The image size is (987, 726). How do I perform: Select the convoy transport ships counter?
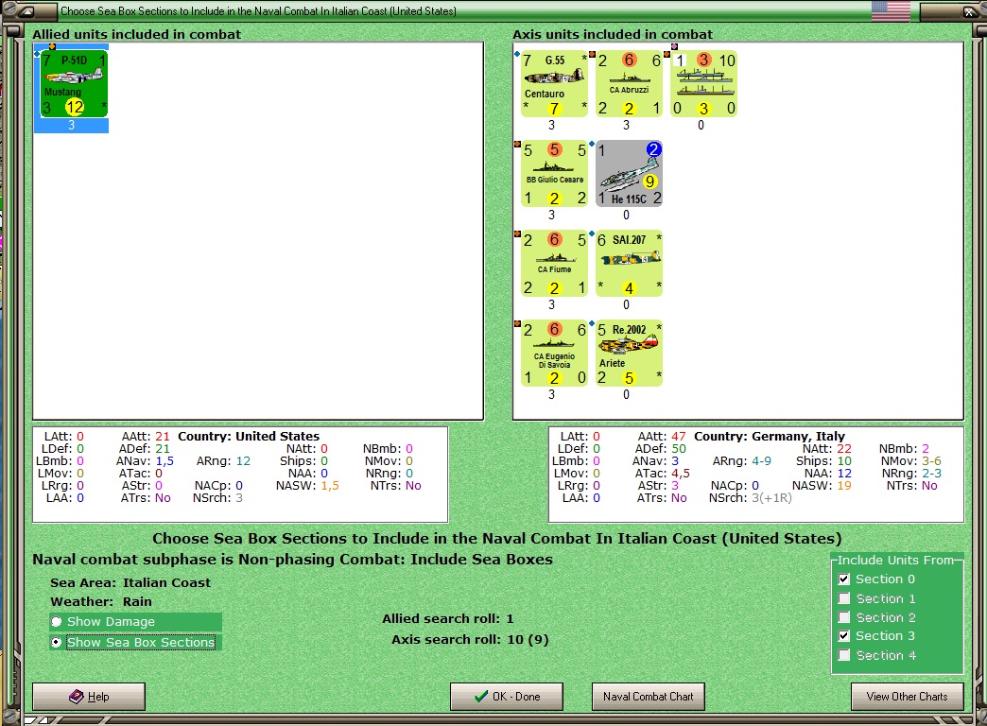pyautogui.click(x=703, y=84)
